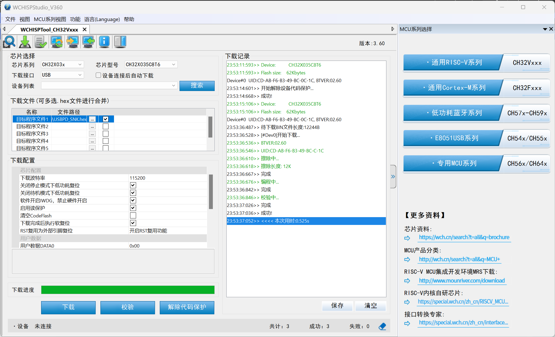Click the 解除代码保护 button
The image size is (555, 337).
click(187, 307)
